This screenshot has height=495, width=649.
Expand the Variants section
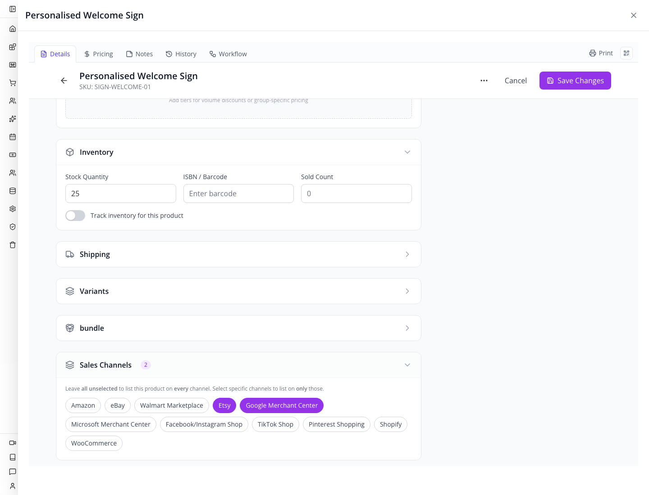[x=238, y=291]
